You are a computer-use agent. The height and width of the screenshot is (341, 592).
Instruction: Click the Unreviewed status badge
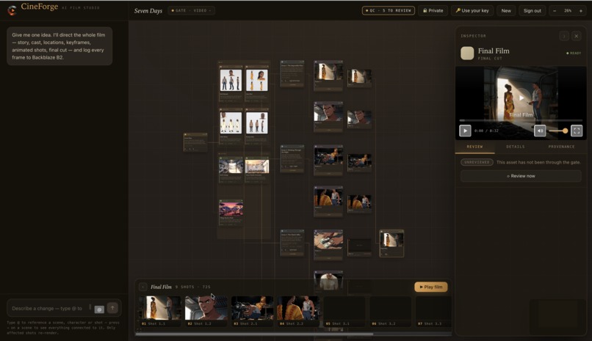coord(477,162)
